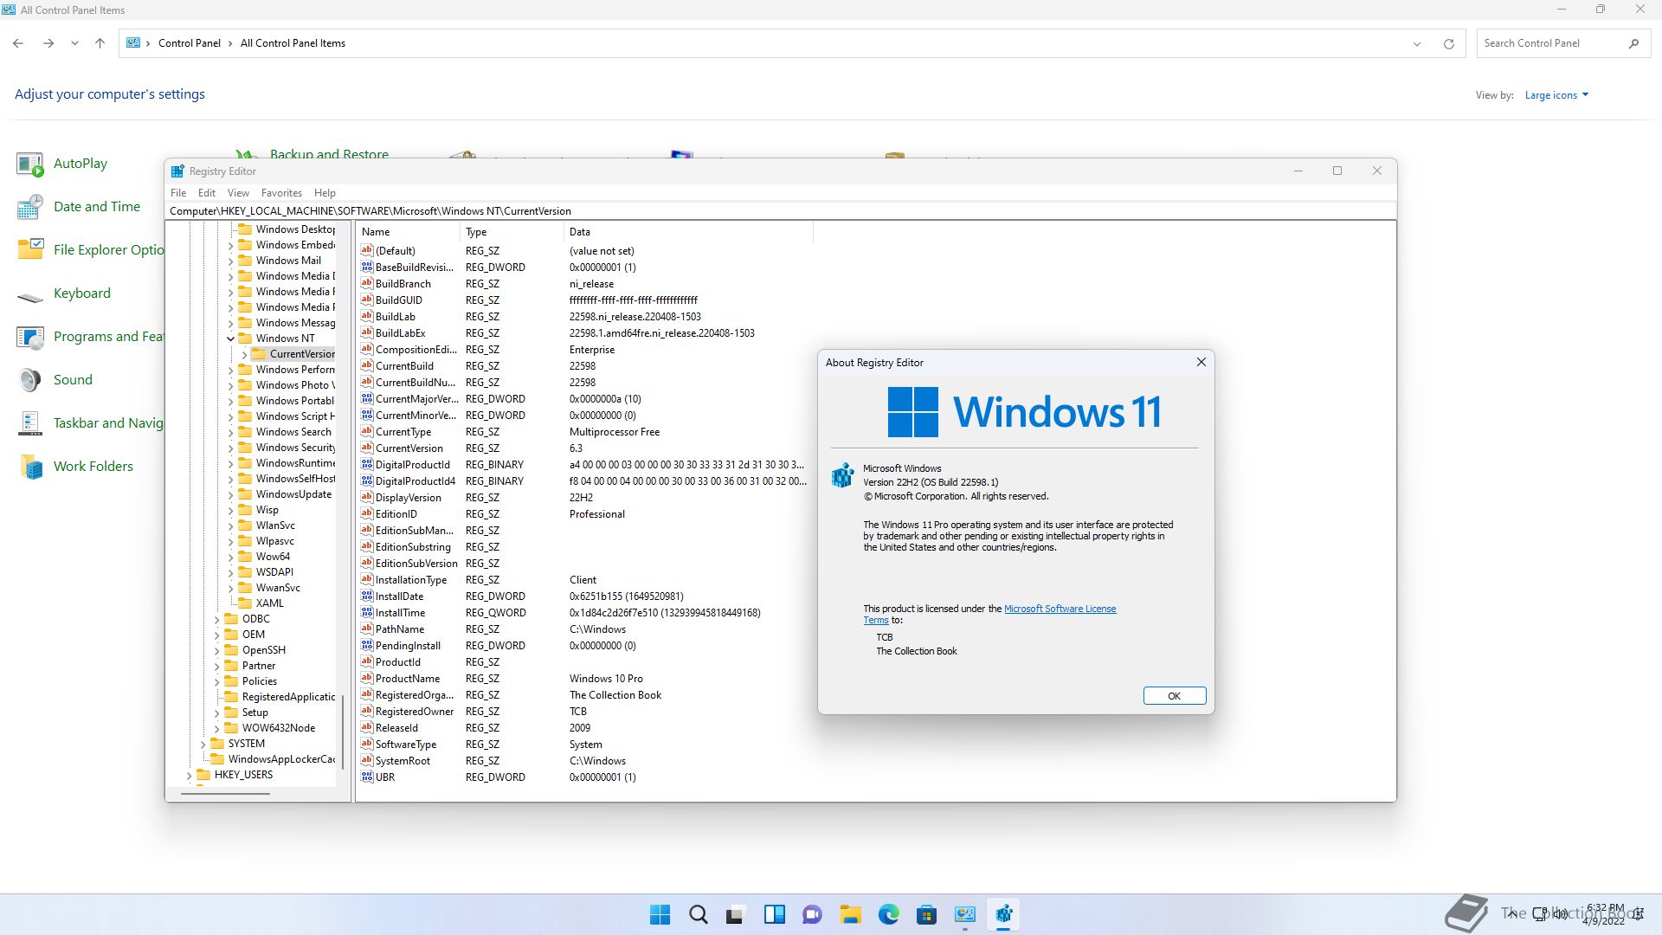Open File Explorer Options icon

[x=30, y=250]
